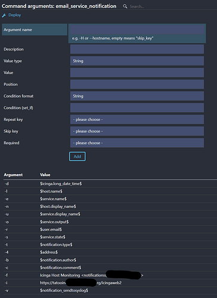Screen dimensions: 217x298
Task: Expand the Skip key dropdown
Action: tap(137, 131)
